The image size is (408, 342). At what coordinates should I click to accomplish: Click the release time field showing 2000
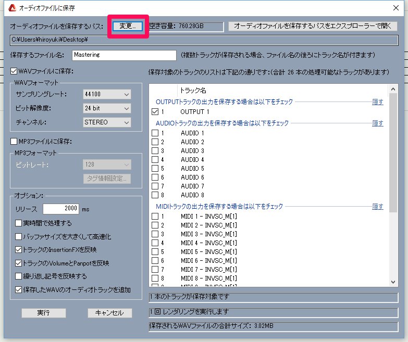pyautogui.click(x=60, y=209)
